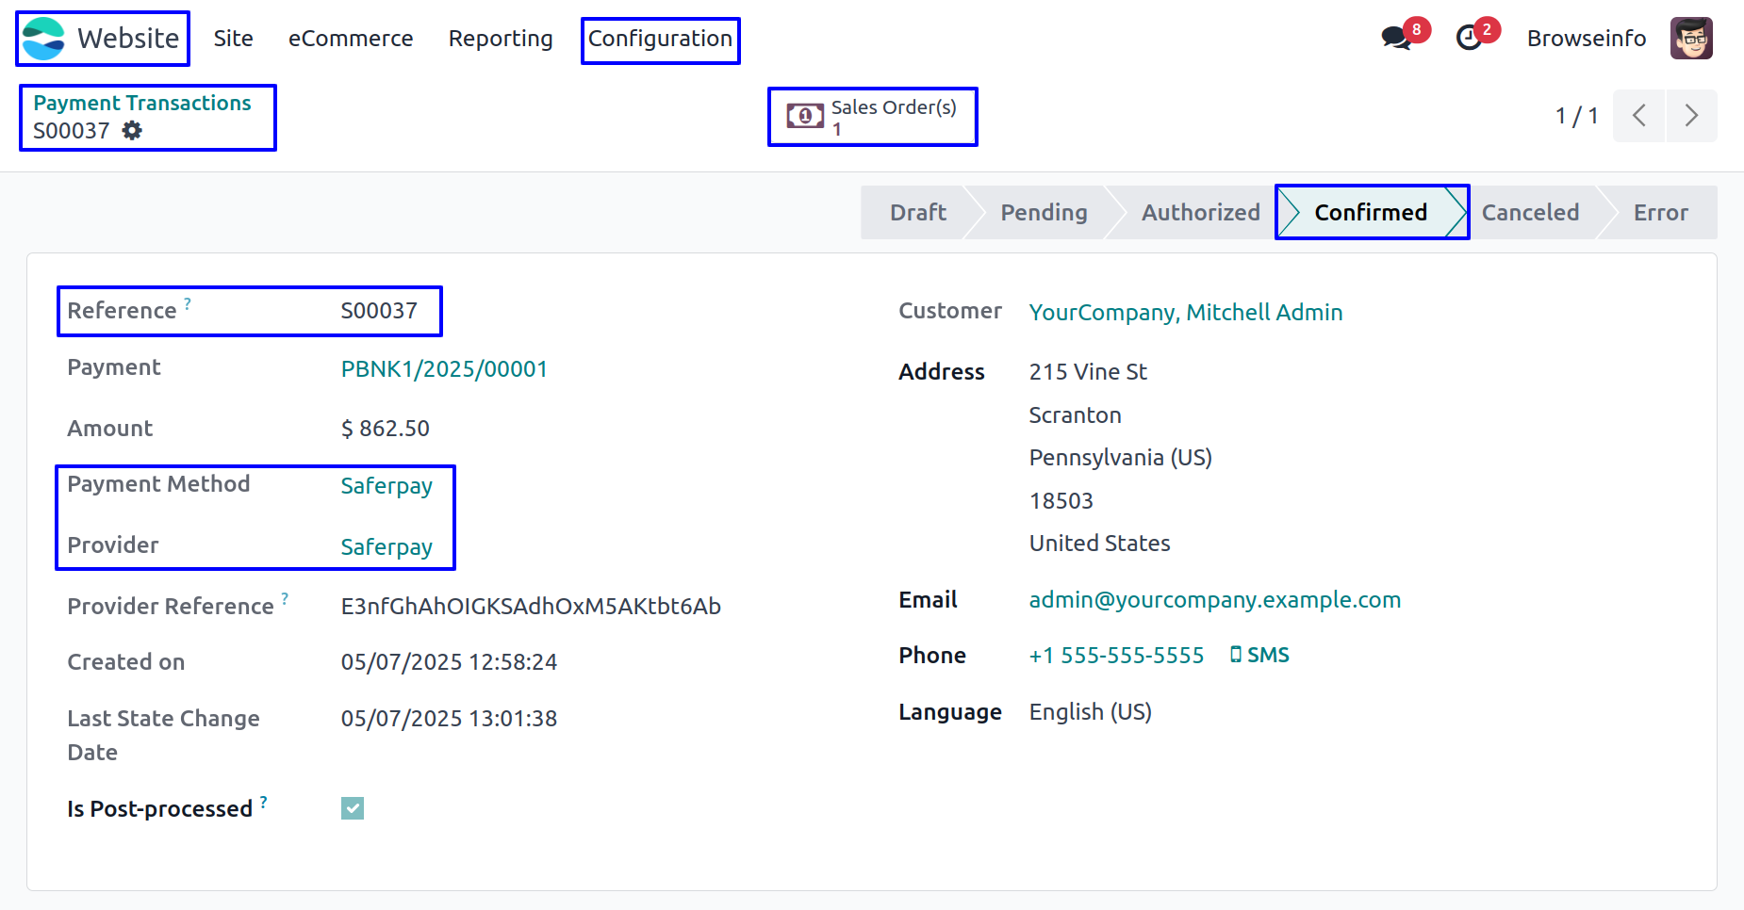Click the Website app title
Image resolution: width=1744 pixels, height=910 pixels.
click(128, 39)
